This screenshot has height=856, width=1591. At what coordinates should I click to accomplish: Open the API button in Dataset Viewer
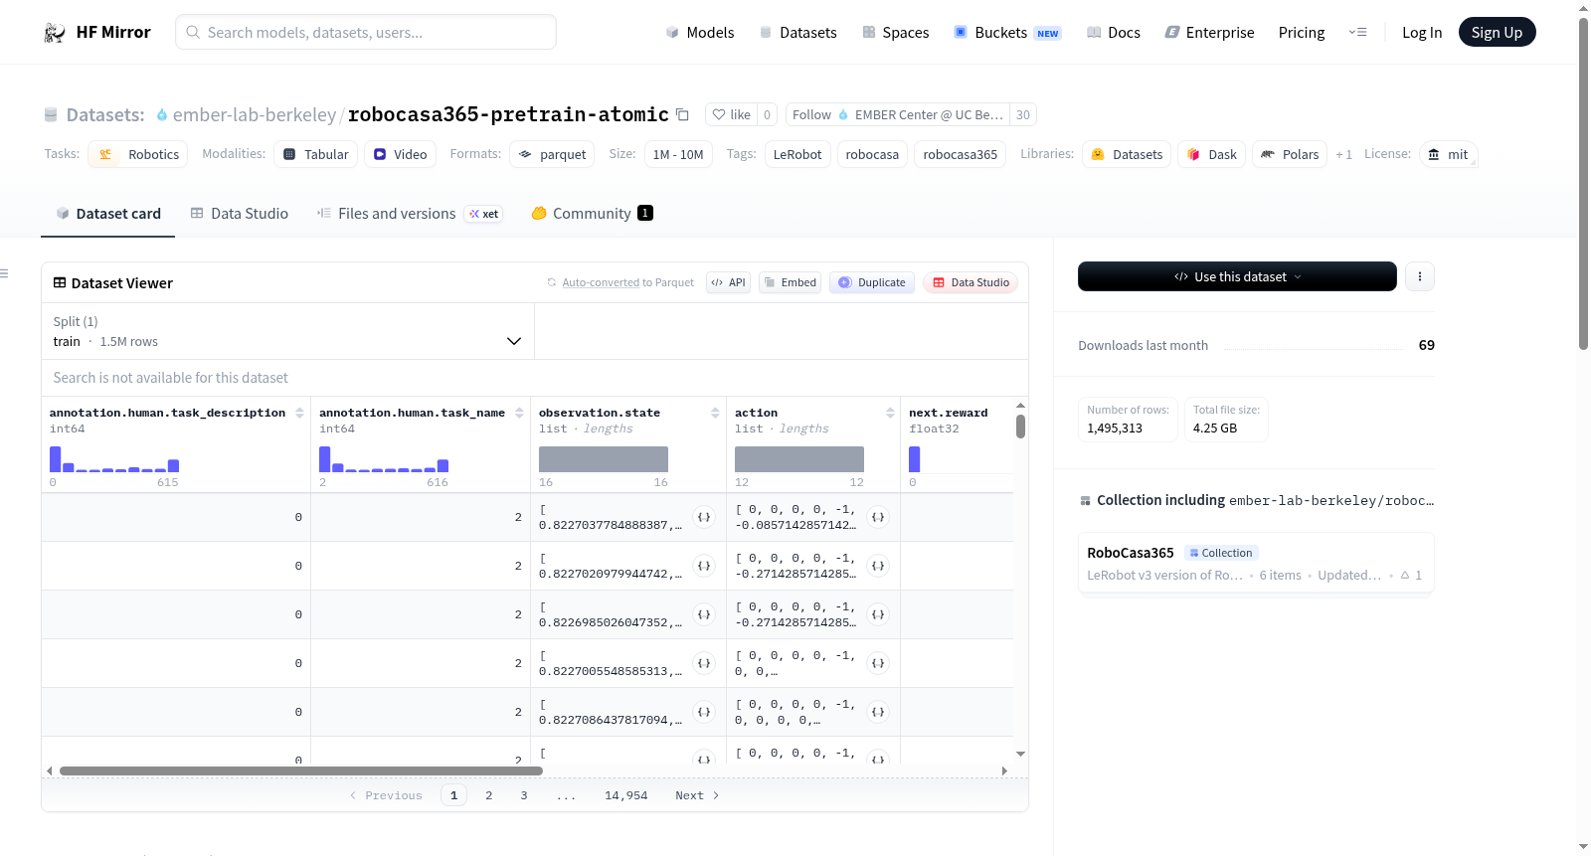729,282
